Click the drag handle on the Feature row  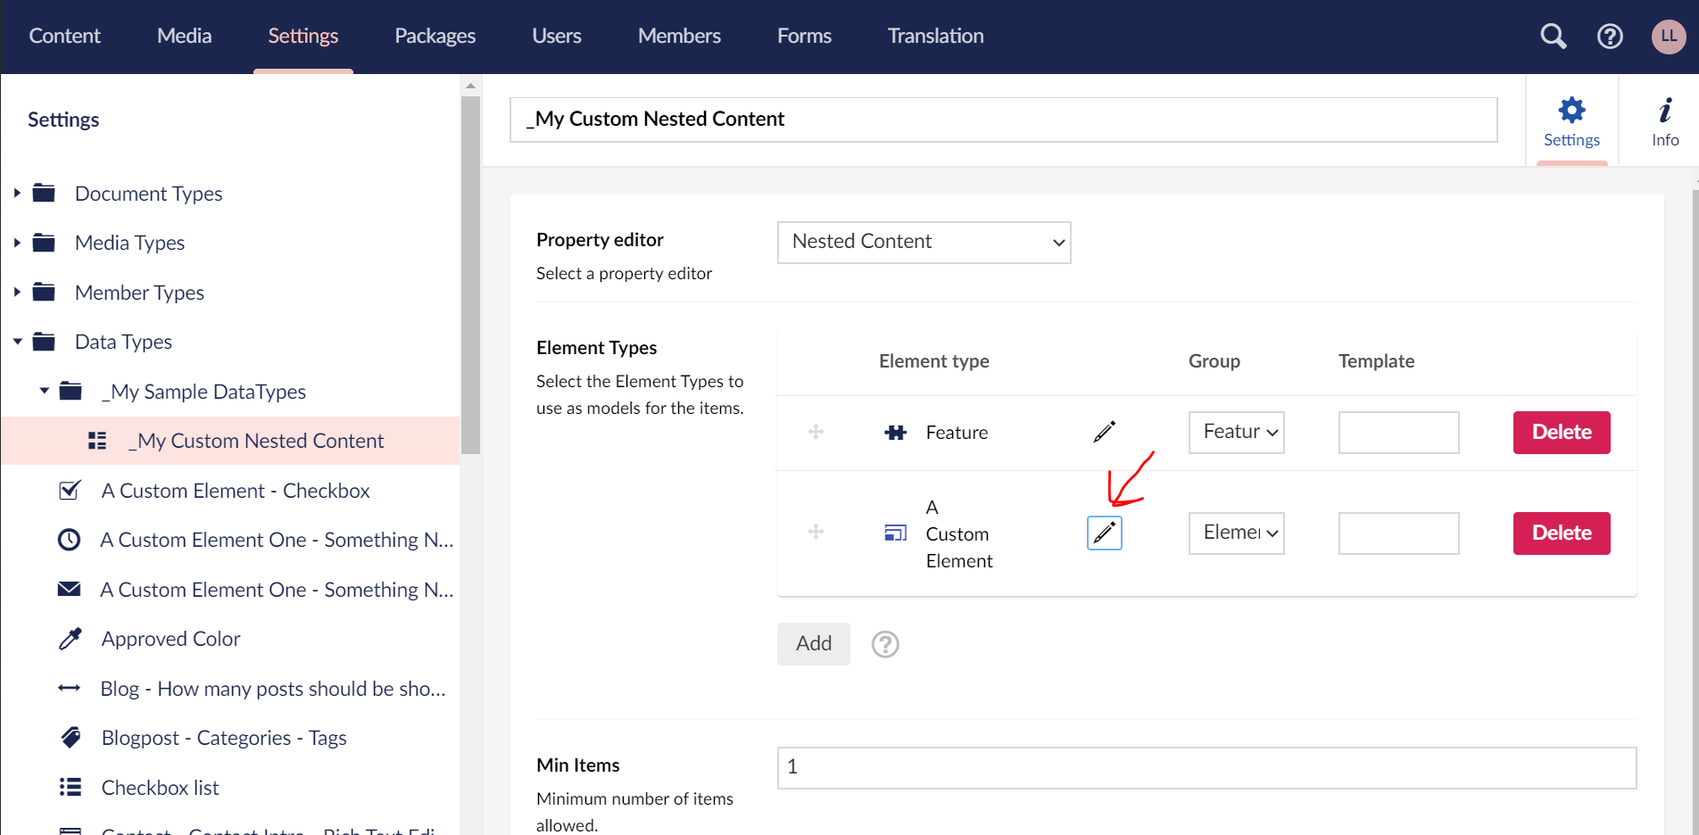815,432
